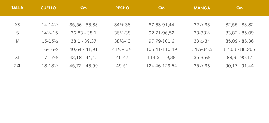This screenshot has height=123, width=269.
Task: Select the PECHO column header
Action: [x=122, y=8]
